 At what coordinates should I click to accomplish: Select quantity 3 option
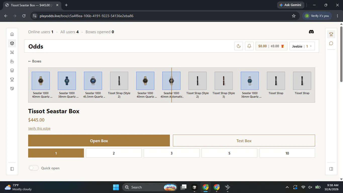click(x=172, y=153)
